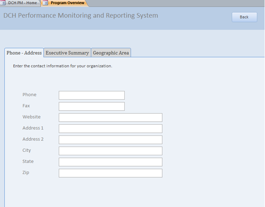Click the Phone field label

29,95
